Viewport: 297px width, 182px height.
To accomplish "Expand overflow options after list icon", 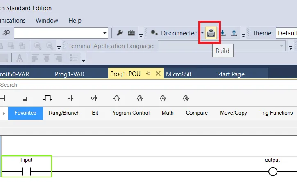I will coord(83,60).
